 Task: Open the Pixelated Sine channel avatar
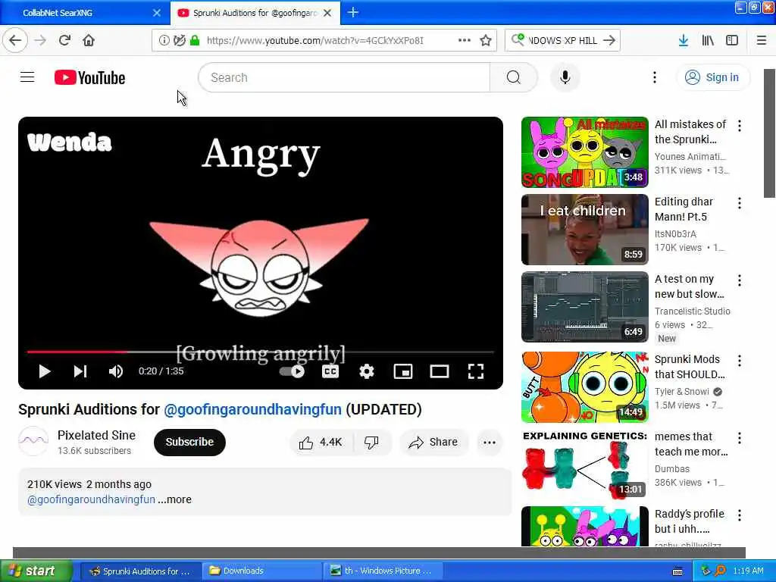(x=33, y=441)
